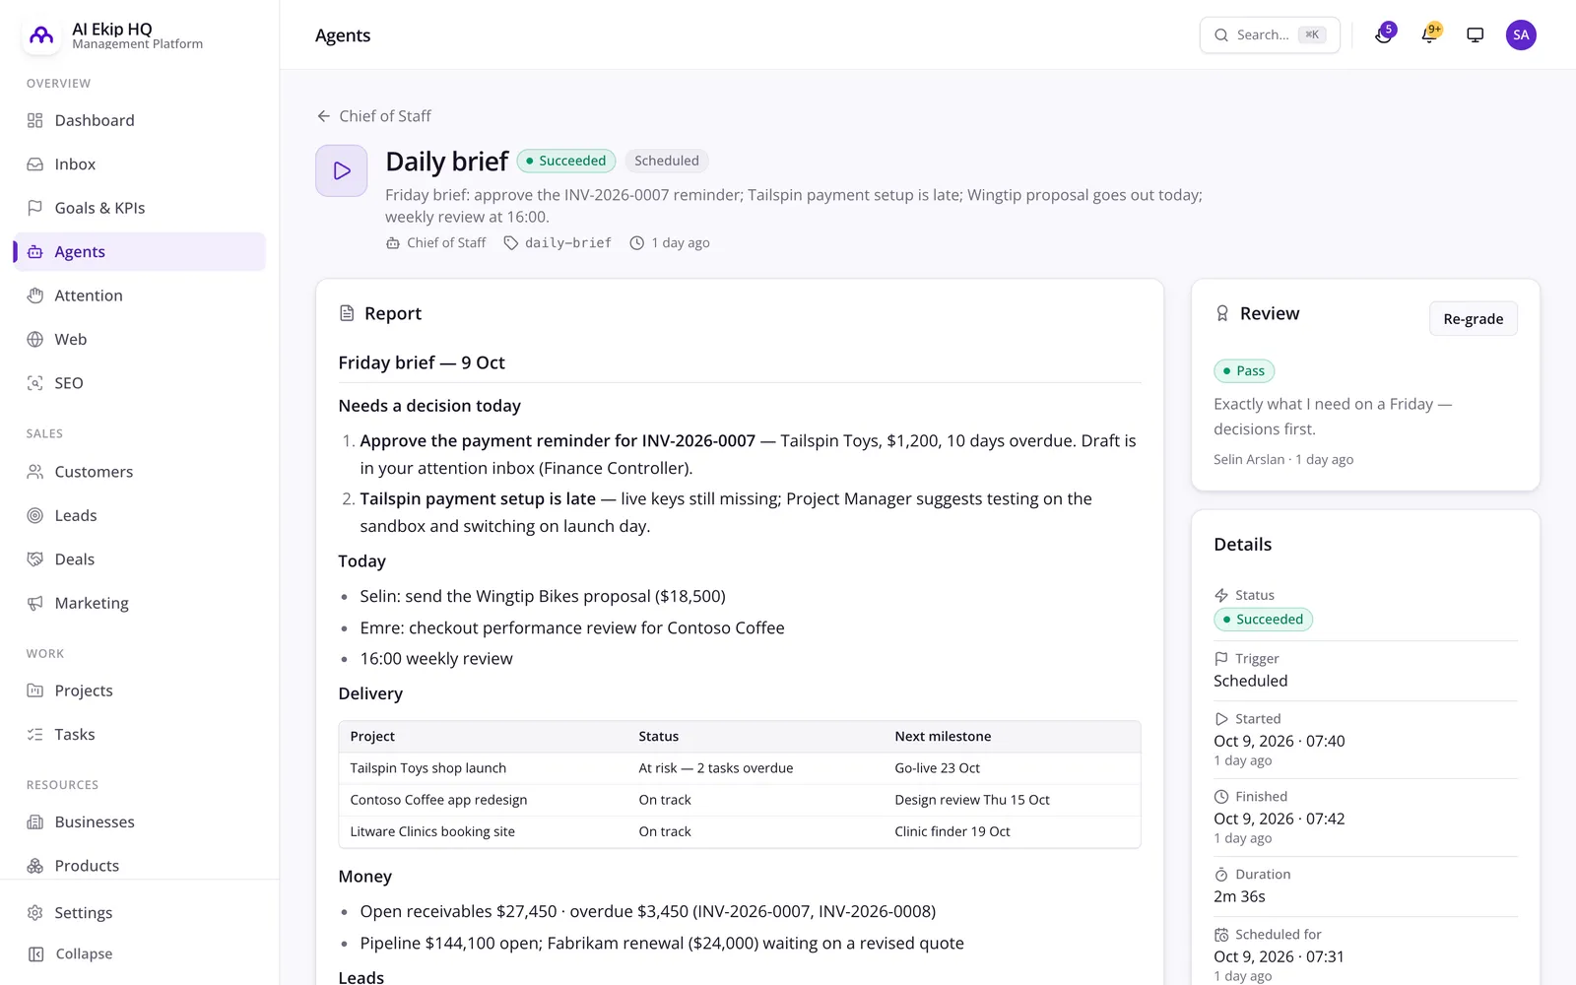The image size is (1576, 985).
Task: Click Contoso Coffee app redesign row
Action: pos(740,800)
